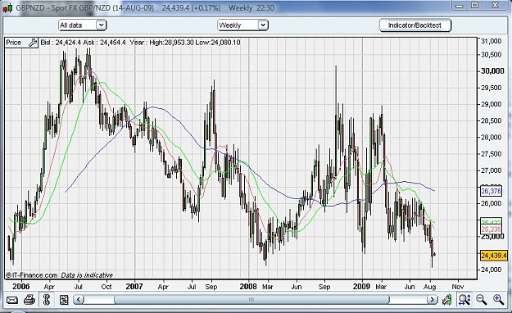Image resolution: width=512 pixels, height=313 pixels.
Task: Click the zoom-to-fit magnifier icon
Action: coord(464,300)
